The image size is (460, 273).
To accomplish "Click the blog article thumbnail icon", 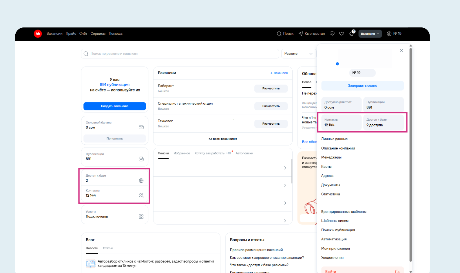I will [91, 263].
